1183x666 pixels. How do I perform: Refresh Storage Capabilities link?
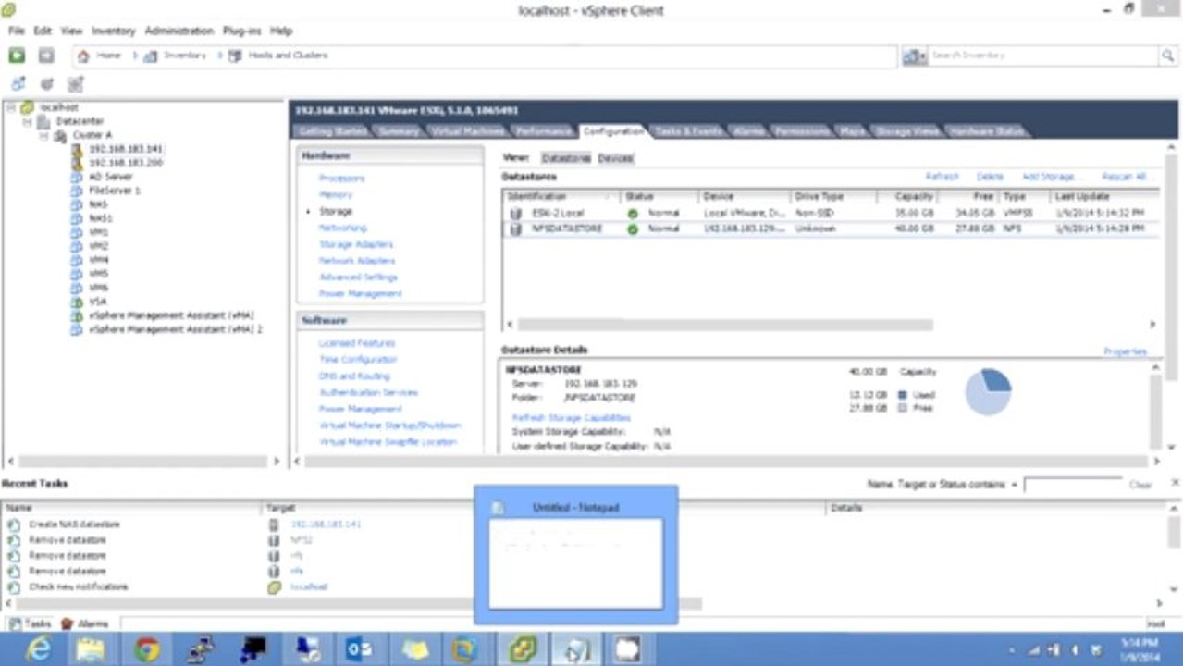572,418
